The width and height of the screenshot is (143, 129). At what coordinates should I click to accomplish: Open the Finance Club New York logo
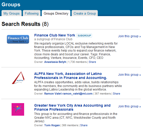[18, 39]
